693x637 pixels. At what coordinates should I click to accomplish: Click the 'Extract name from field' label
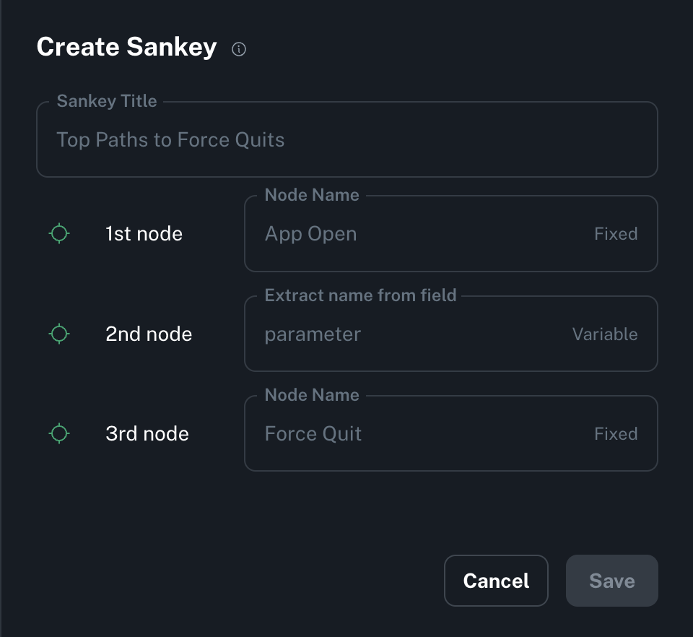[360, 295]
